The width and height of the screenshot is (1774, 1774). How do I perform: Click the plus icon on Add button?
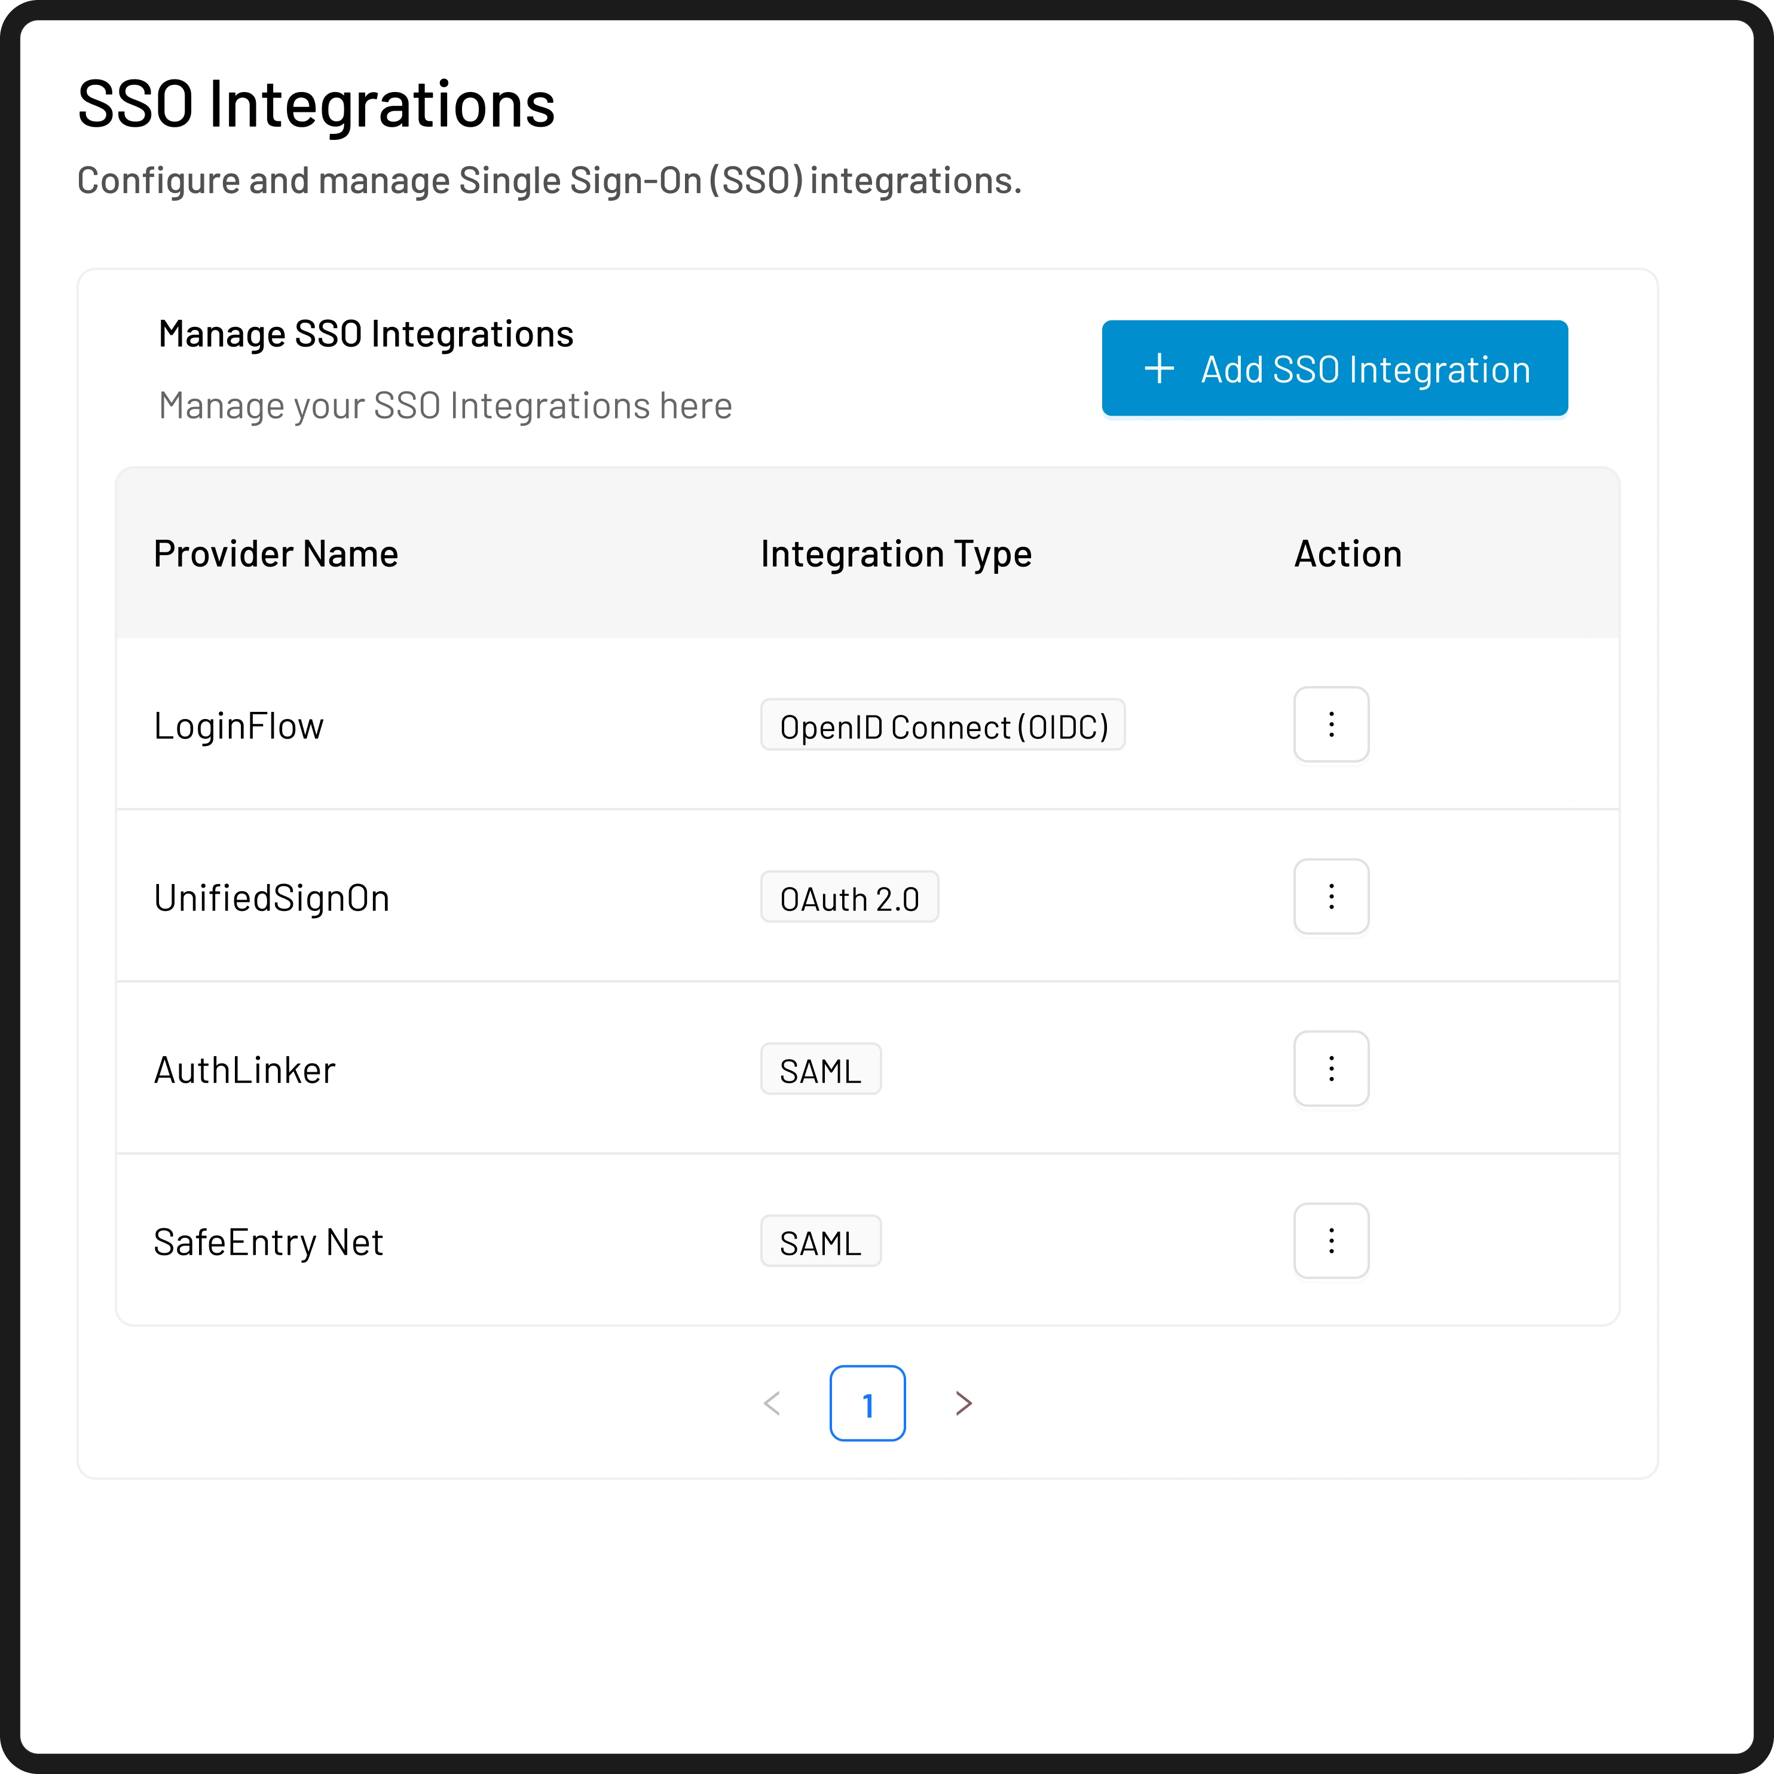pyautogui.click(x=1159, y=368)
